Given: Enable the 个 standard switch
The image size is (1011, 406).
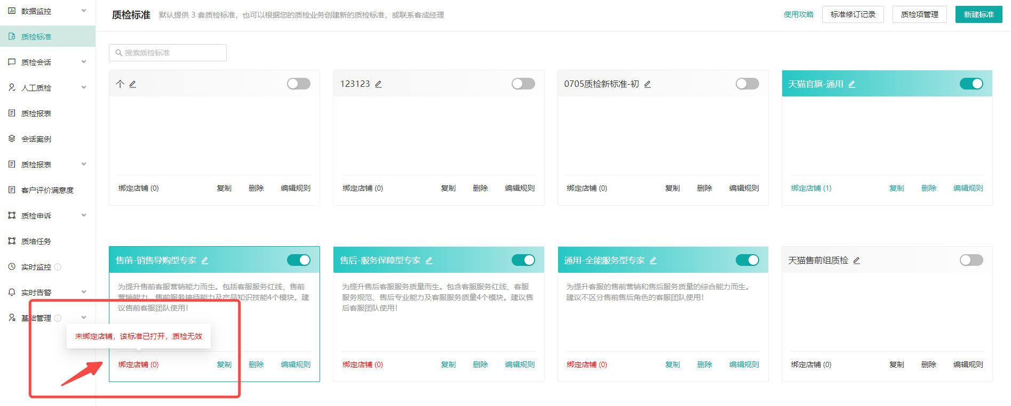Looking at the screenshot, I should (299, 84).
